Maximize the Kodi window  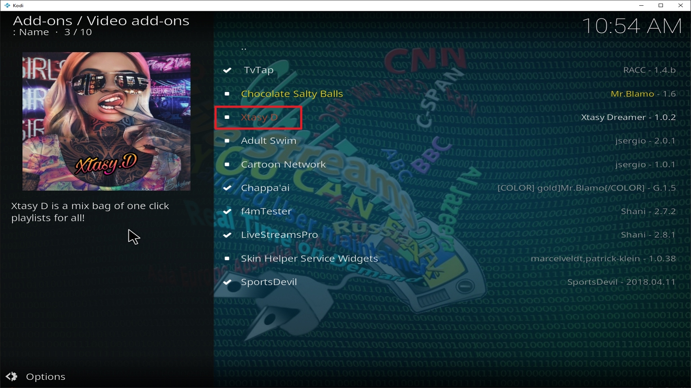(x=661, y=5)
